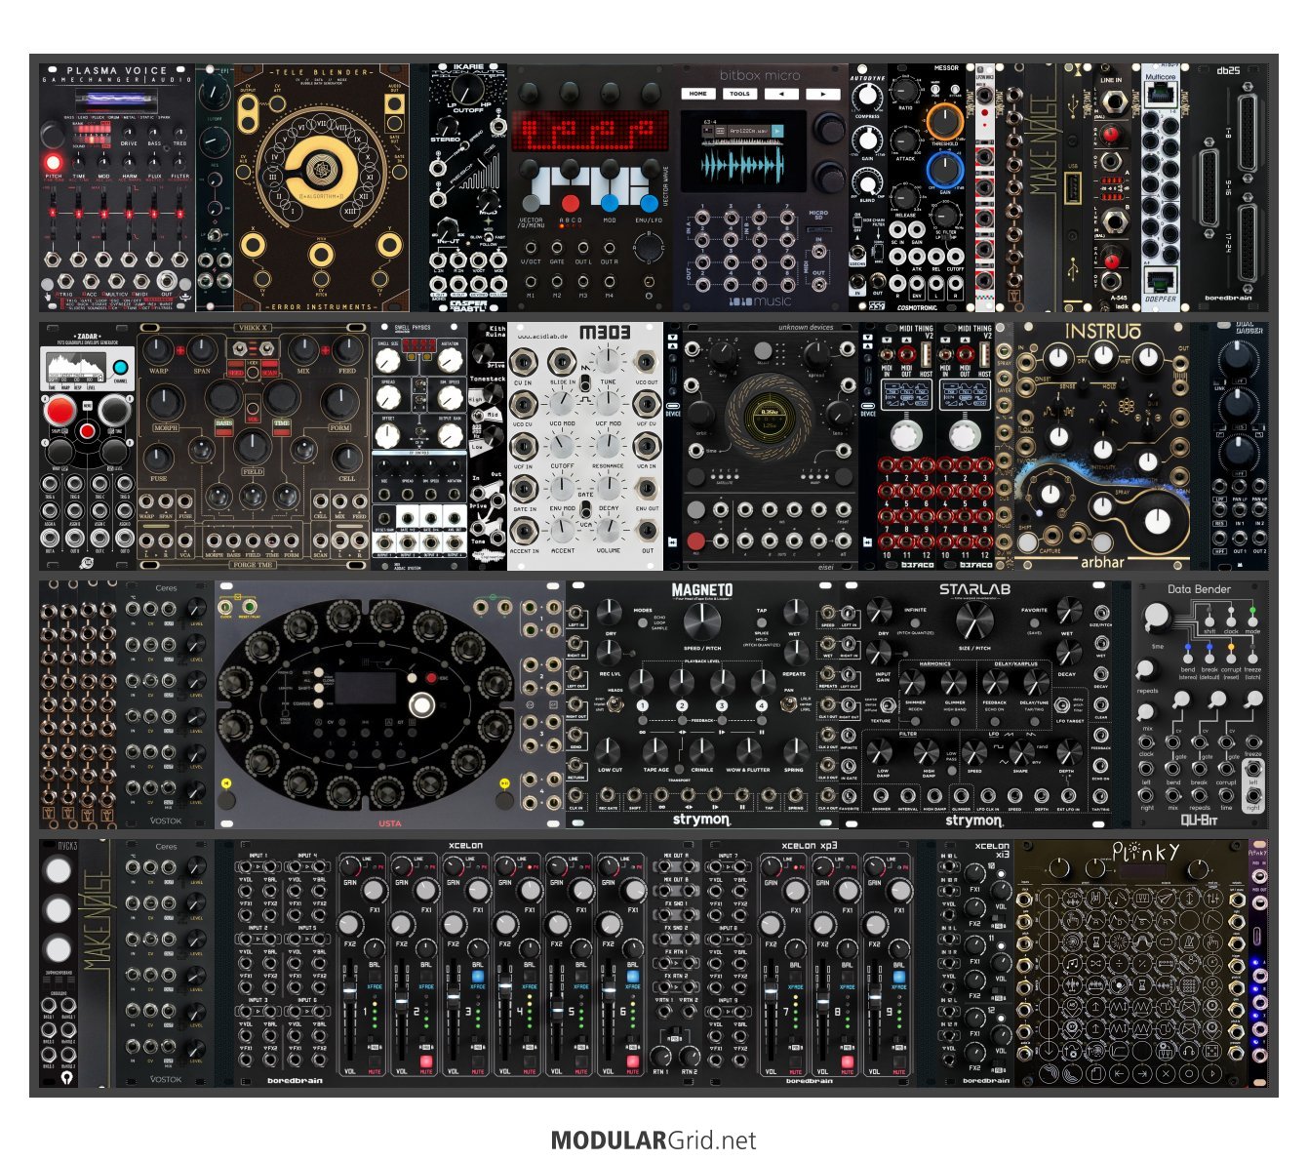Image resolution: width=1308 pixels, height=1161 pixels.
Task: Click the Messor RATIO knob
Action: 906,90
